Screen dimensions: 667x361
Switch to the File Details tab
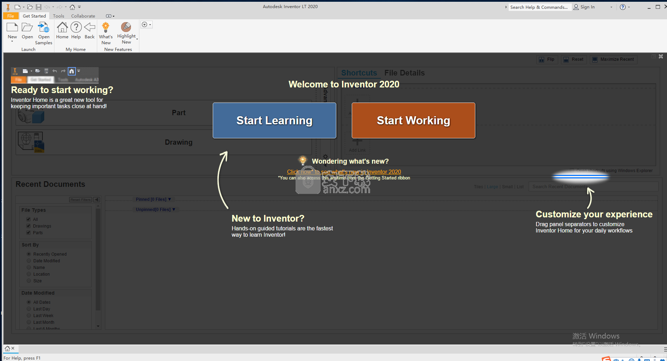pyautogui.click(x=404, y=73)
